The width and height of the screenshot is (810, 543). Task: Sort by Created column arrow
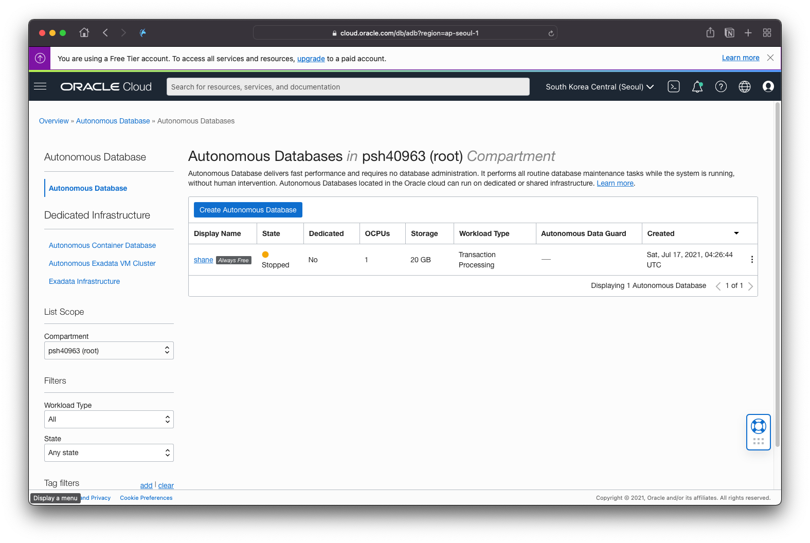736,233
